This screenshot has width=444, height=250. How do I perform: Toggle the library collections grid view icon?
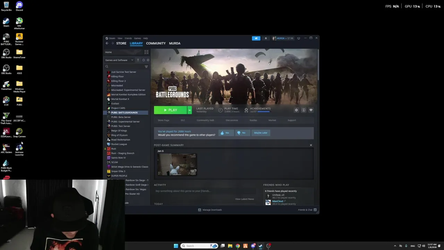pyautogui.click(x=146, y=52)
